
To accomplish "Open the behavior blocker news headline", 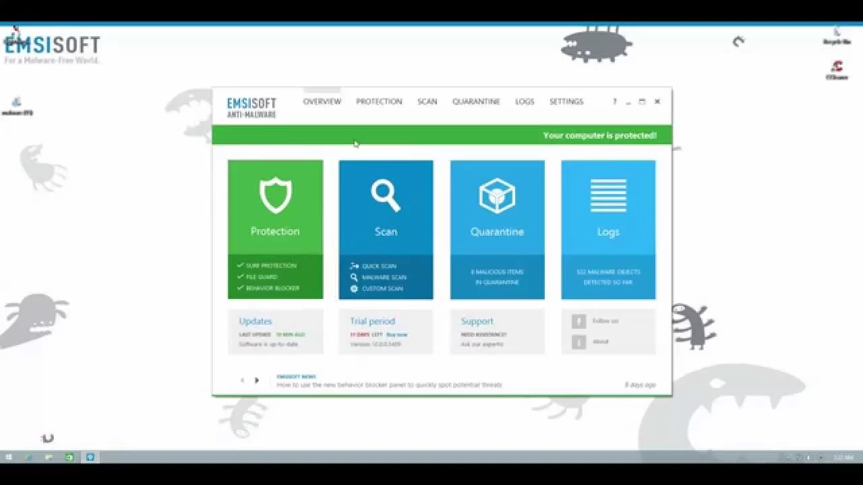I will tap(389, 385).
